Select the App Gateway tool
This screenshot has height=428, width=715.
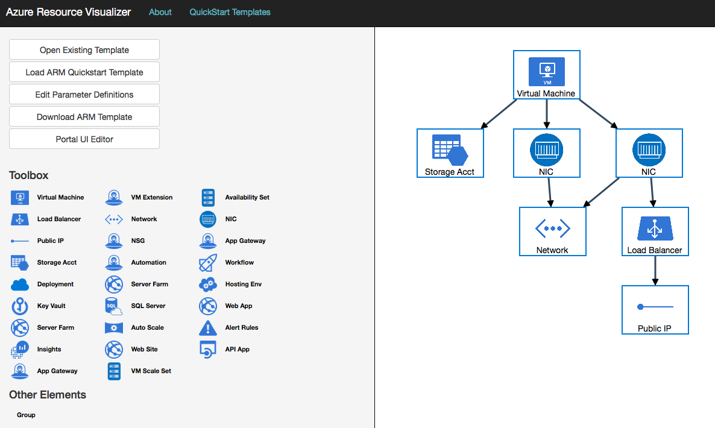pos(20,371)
